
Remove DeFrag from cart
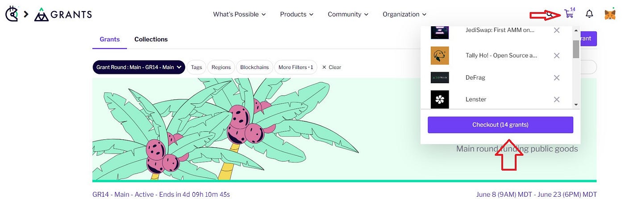(x=557, y=77)
